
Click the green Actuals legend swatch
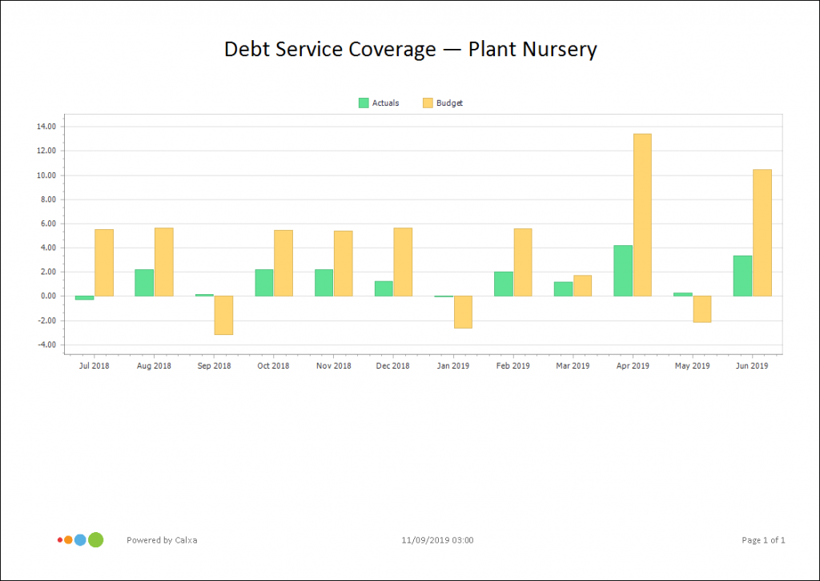tap(364, 103)
